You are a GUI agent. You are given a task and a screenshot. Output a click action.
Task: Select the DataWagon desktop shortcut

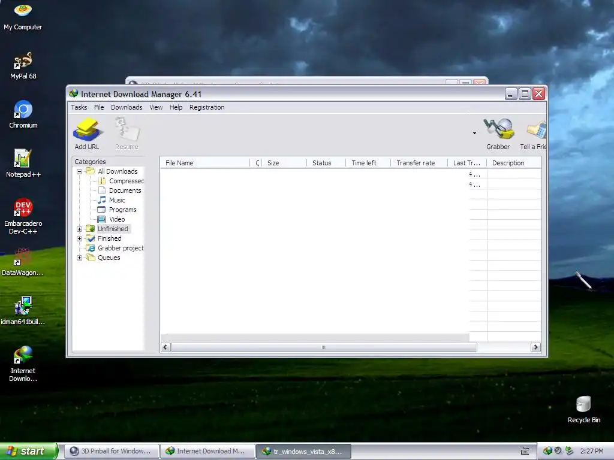click(x=23, y=262)
